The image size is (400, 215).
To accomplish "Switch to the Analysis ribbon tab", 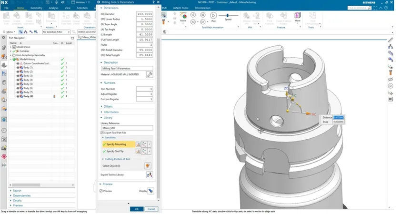I will tap(53, 8).
